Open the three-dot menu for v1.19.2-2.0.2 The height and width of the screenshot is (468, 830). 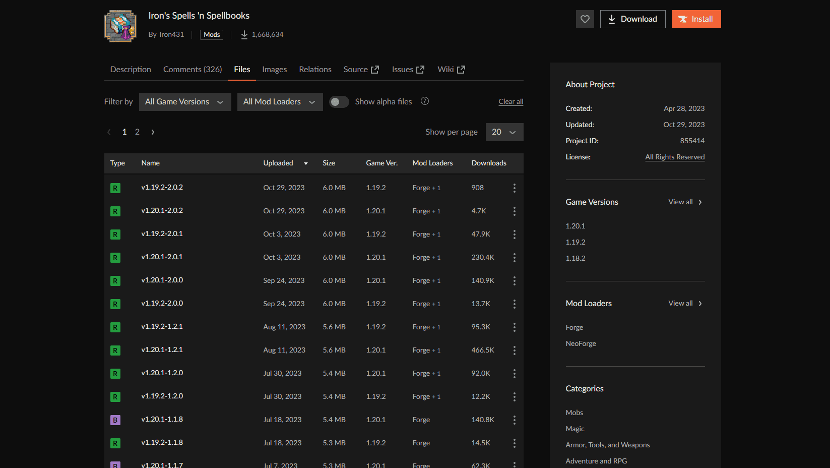pyautogui.click(x=514, y=188)
